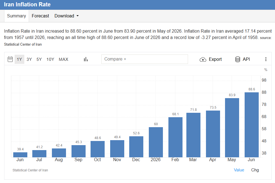Screen dimensions: 275x183
Task: Open the Summary tab
Action: (17, 16)
